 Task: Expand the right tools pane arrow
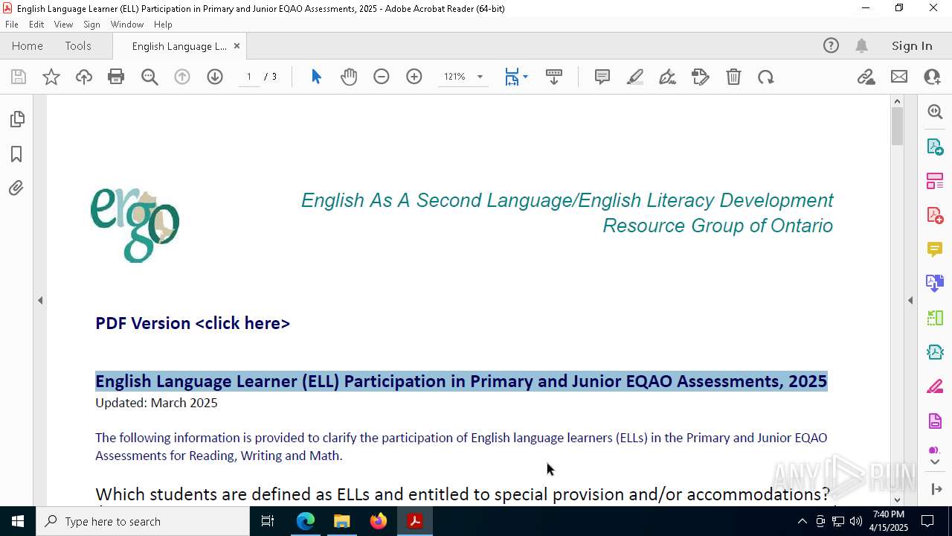tap(910, 301)
